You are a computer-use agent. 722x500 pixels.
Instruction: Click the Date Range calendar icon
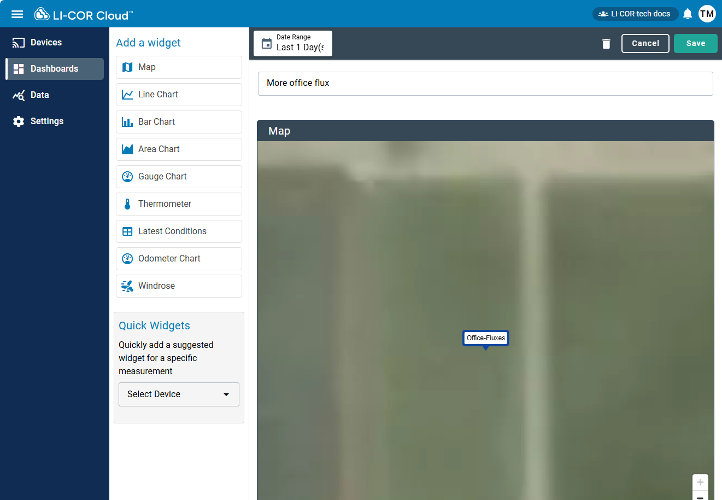[267, 43]
